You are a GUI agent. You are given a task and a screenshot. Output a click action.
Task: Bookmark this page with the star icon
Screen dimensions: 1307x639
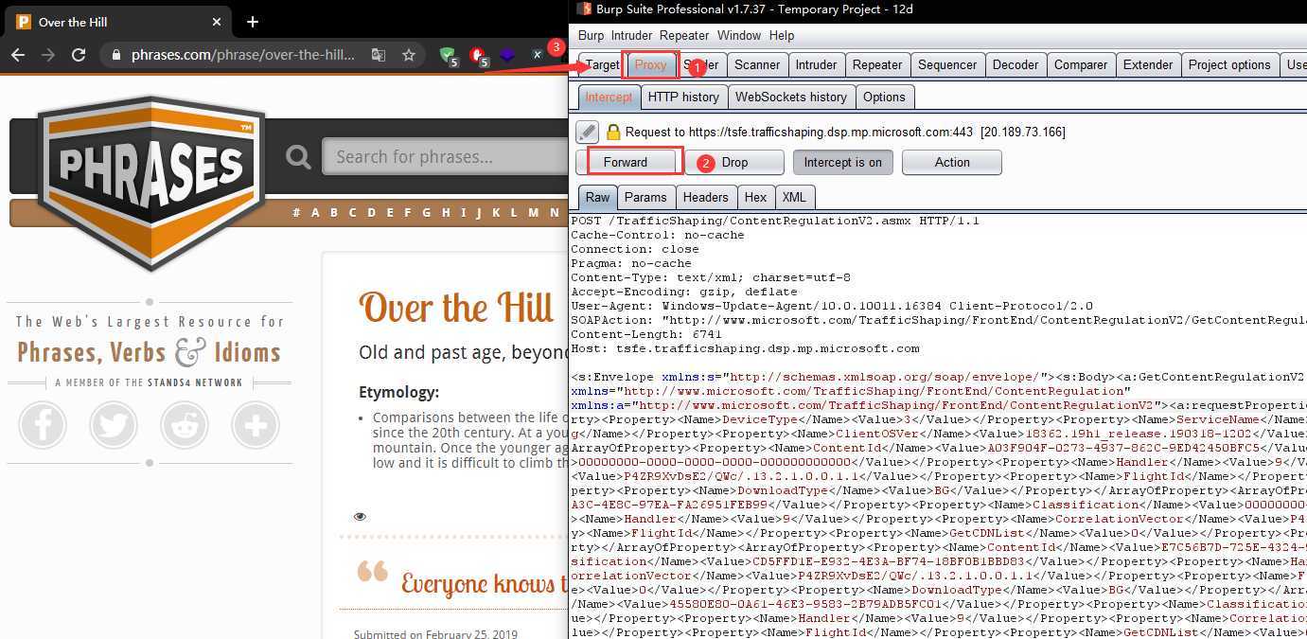(409, 55)
